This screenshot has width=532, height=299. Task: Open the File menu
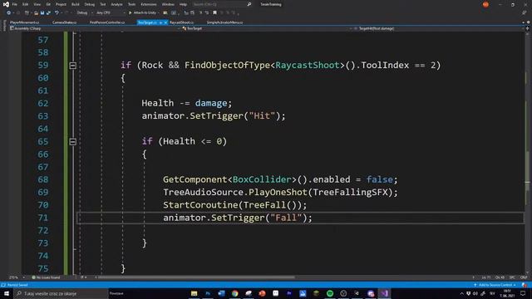point(15,4)
